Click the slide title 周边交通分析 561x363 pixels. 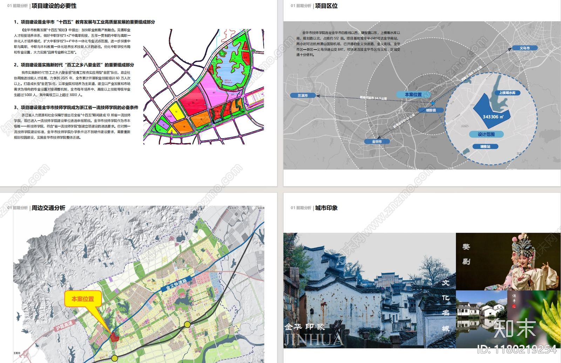[x=48, y=208]
